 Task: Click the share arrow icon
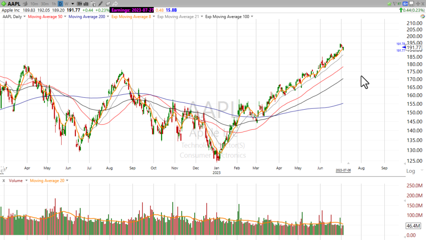point(115,4)
